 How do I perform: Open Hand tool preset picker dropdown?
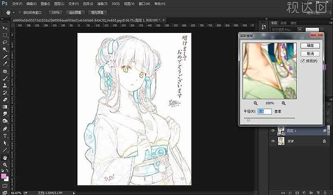[x=14, y=12]
